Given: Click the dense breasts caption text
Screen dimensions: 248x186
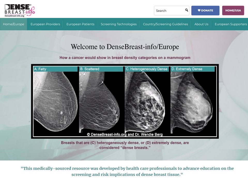Looking at the screenshot, I should [x=125, y=145].
